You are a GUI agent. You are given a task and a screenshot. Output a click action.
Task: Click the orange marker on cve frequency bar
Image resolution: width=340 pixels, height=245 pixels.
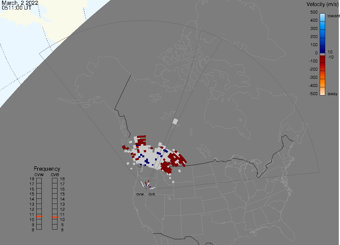pyautogui.click(x=55, y=217)
